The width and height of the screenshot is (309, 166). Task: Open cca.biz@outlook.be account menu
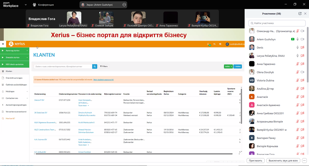(235, 44)
